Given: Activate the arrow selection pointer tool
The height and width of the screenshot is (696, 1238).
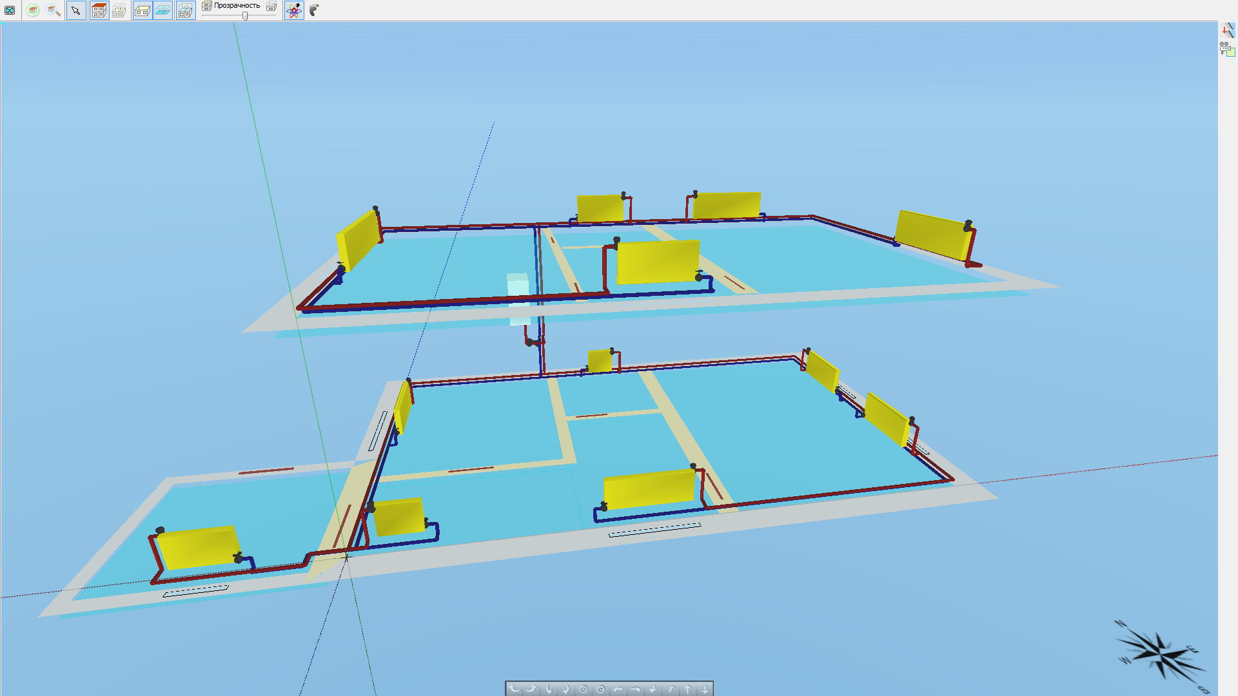Looking at the screenshot, I should pyautogui.click(x=76, y=10).
